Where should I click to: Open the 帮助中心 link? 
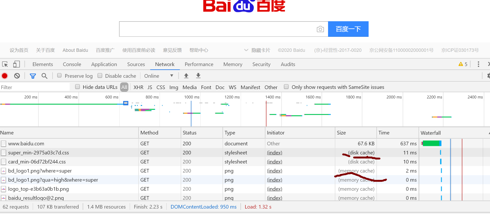199,50
